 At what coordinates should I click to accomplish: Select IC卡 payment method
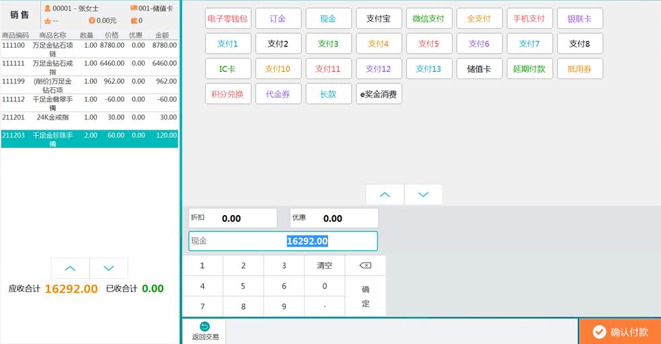pyautogui.click(x=228, y=69)
